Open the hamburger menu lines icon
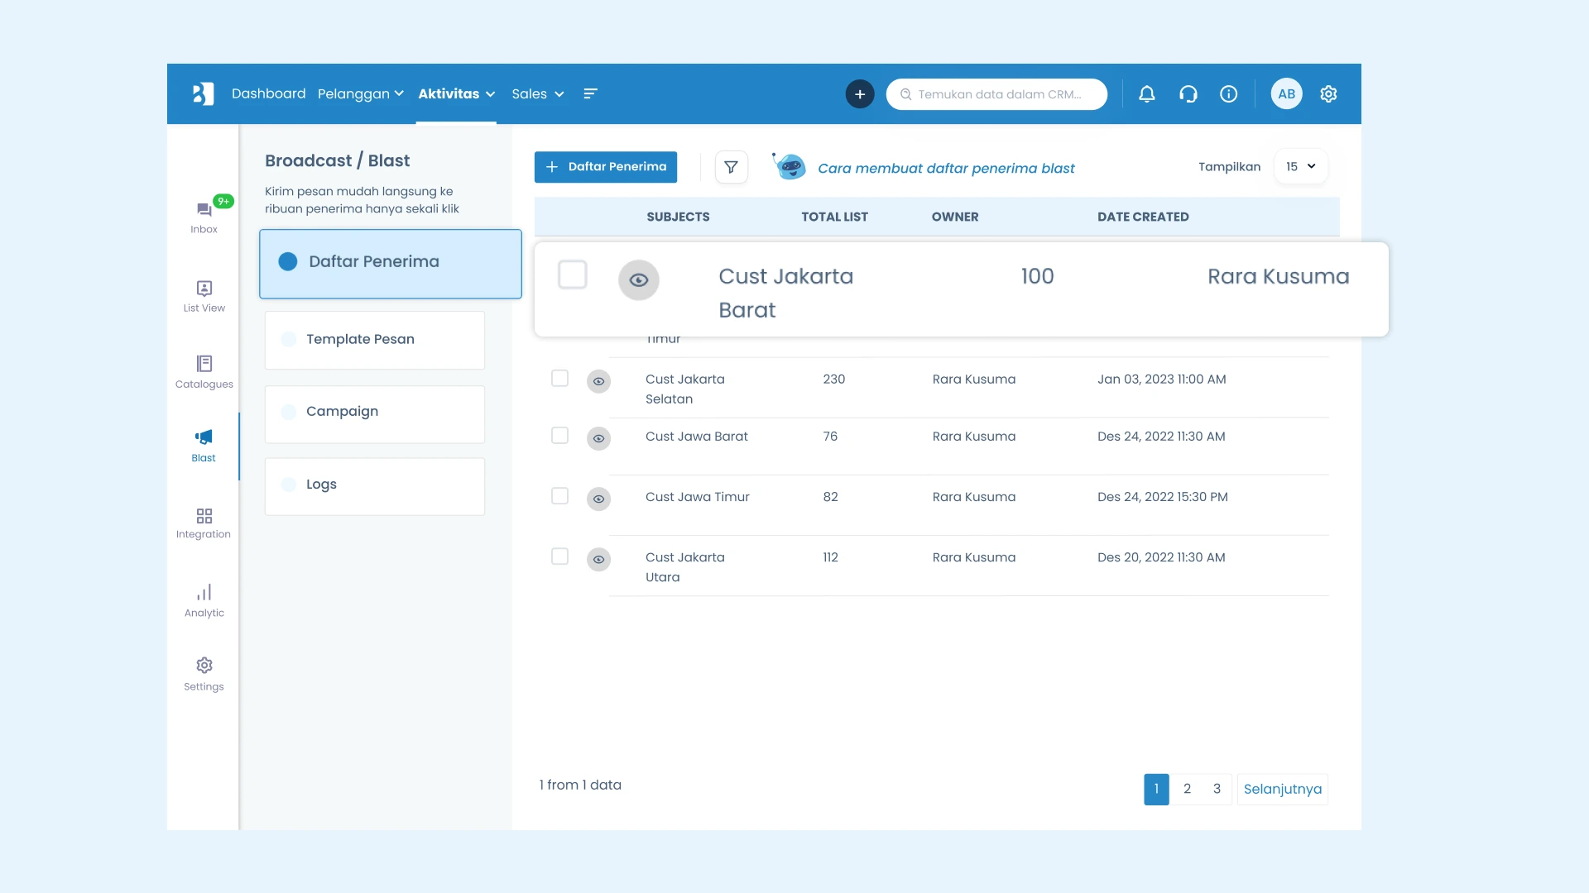The height and width of the screenshot is (893, 1589). pos(590,93)
